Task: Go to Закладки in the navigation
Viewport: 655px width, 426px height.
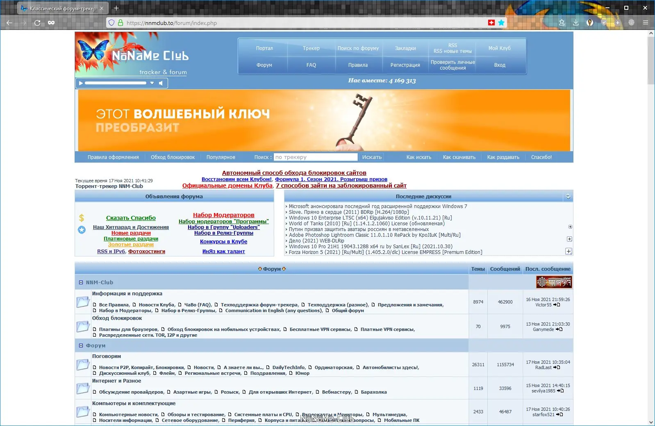Action: click(405, 48)
